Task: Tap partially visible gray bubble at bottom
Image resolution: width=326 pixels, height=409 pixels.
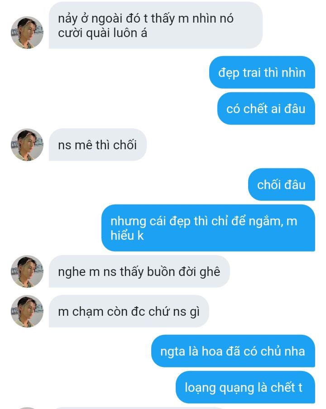Action: pyautogui.click(x=139, y=408)
